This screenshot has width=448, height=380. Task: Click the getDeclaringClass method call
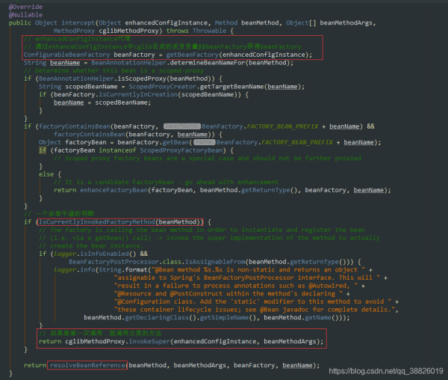(x=157, y=318)
